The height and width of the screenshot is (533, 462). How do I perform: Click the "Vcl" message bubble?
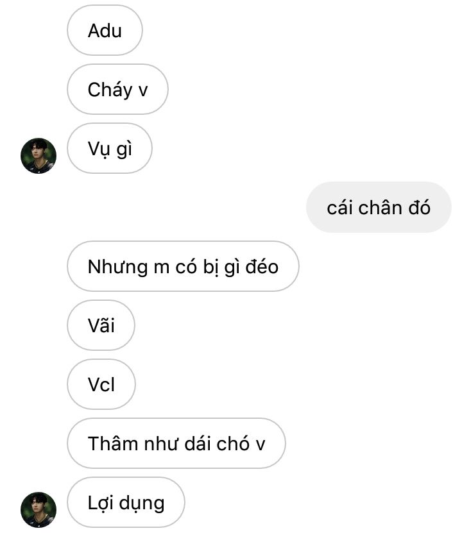tap(101, 384)
